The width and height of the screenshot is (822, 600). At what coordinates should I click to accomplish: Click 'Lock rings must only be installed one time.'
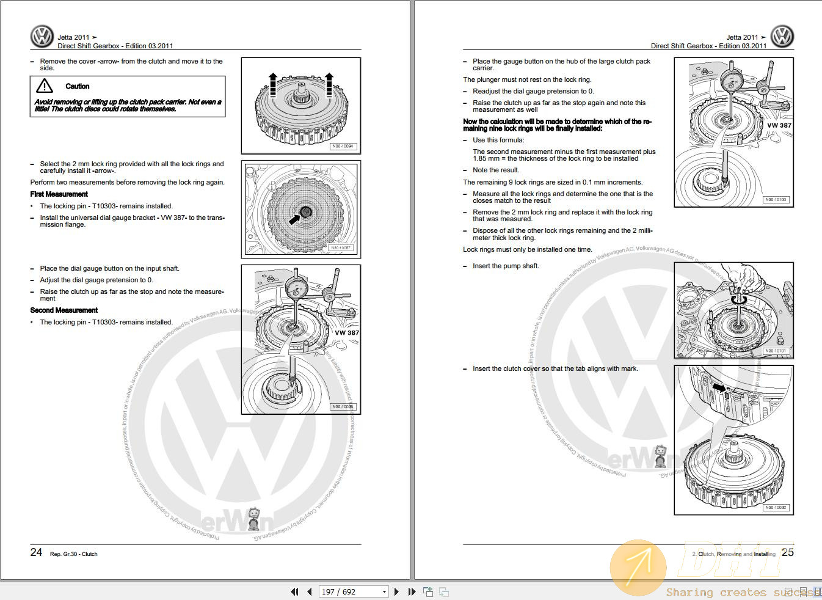[x=528, y=249]
